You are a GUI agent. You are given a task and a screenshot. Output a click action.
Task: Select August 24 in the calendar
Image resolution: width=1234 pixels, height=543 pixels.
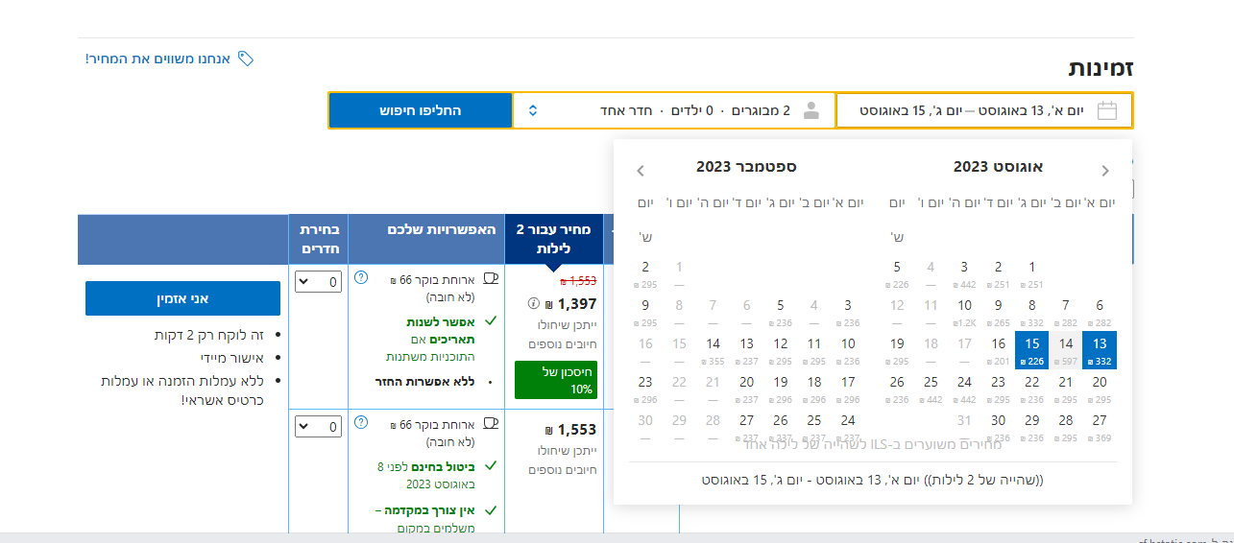(964, 388)
